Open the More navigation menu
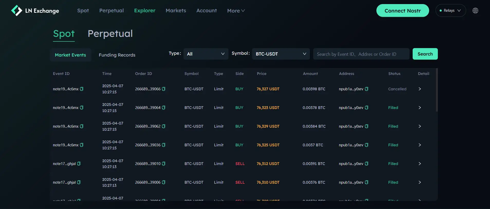 pyautogui.click(x=236, y=11)
